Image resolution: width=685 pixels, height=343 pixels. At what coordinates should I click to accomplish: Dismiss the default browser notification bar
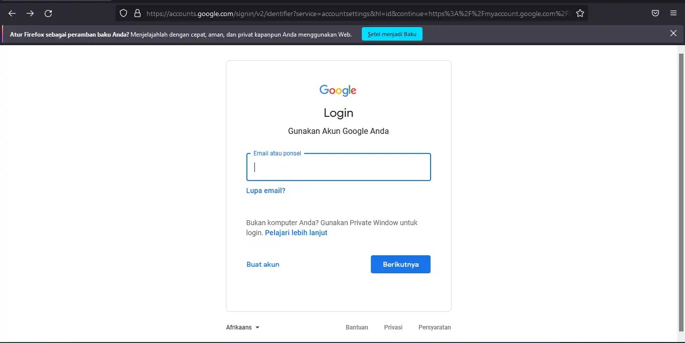673,34
